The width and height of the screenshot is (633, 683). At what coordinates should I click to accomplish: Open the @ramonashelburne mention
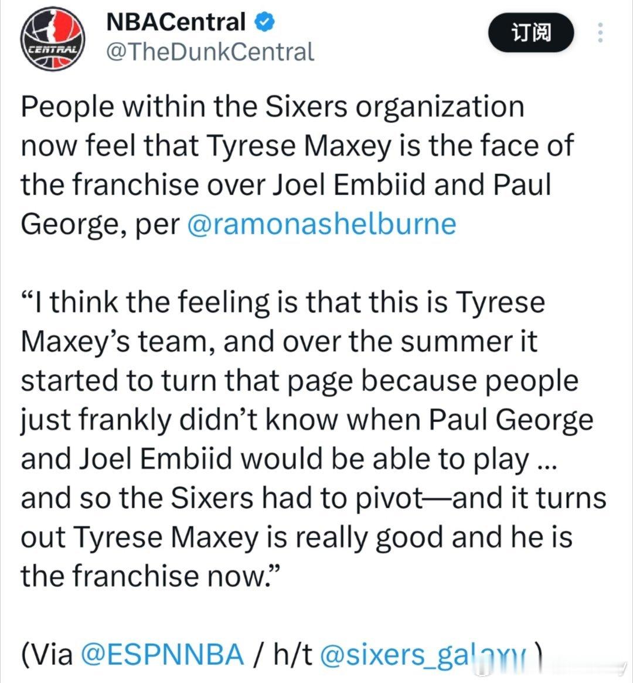pos(321,225)
